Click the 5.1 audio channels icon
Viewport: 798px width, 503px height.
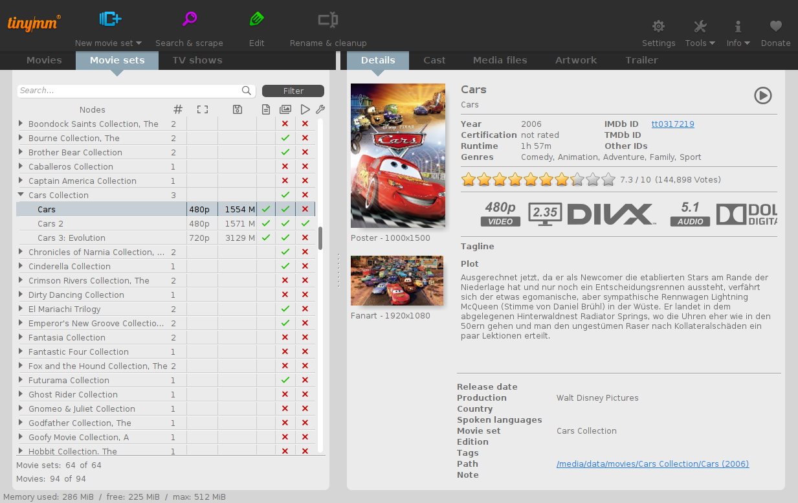[x=690, y=214]
